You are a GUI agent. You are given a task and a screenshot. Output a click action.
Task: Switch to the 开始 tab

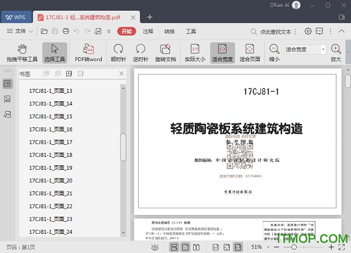tap(126, 31)
